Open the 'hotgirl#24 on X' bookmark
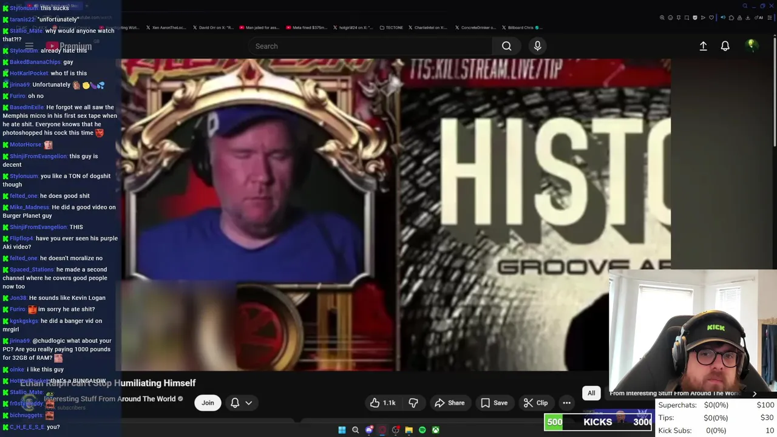The width and height of the screenshot is (777, 437). (352, 27)
